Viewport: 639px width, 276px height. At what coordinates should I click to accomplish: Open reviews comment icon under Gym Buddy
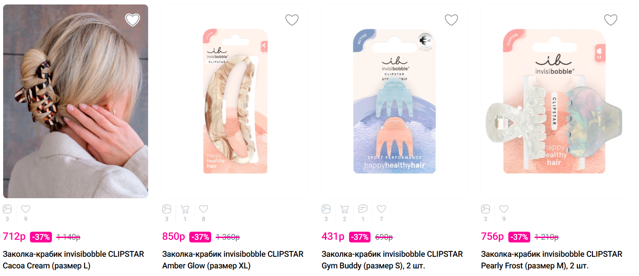[x=363, y=209]
